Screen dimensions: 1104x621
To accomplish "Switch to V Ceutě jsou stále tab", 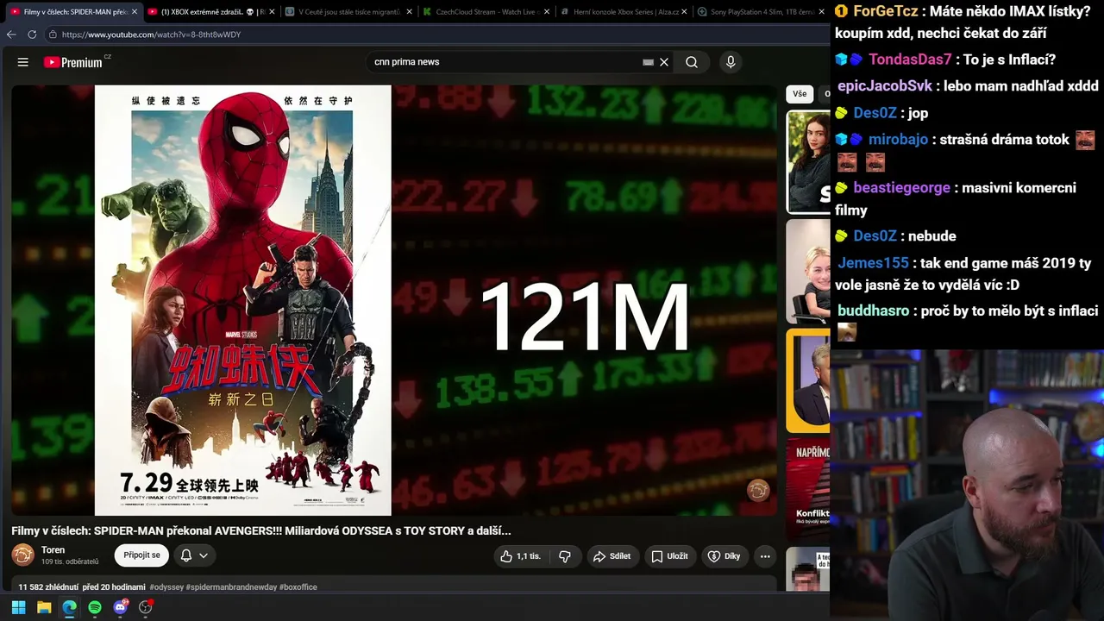I will 347,12.
